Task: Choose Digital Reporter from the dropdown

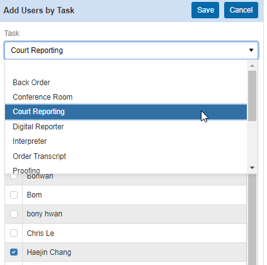Action: point(126,127)
